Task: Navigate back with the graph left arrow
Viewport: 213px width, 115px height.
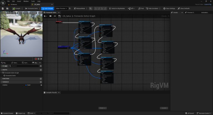Action: [50, 16]
